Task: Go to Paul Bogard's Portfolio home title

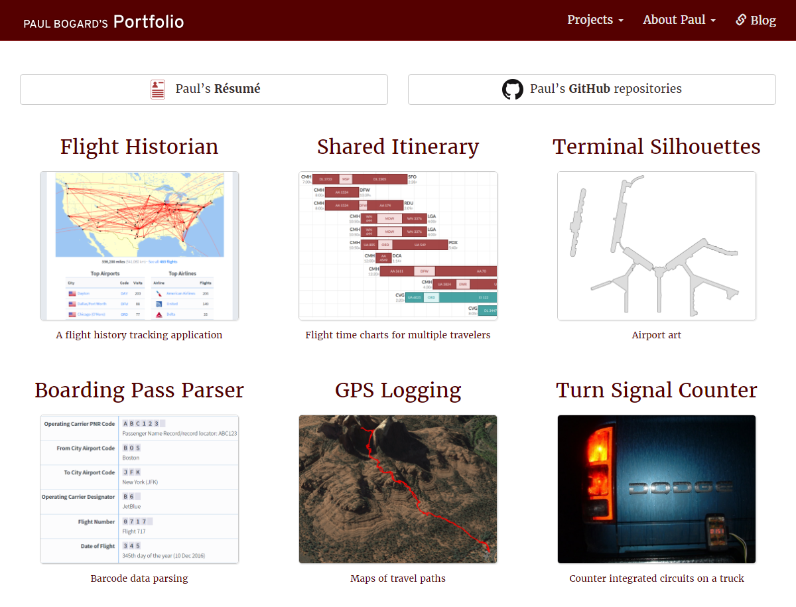Action: (104, 21)
